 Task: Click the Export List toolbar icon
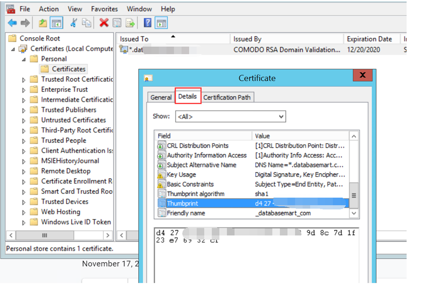(x=130, y=23)
